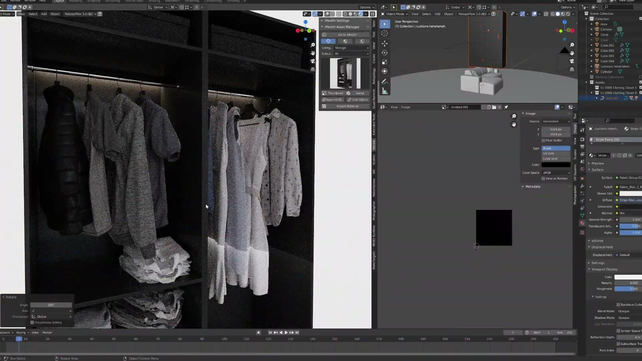This screenshot has height=361, width=642.
Task: Open image file folder icon in image editor
Action: coord(494,107)
